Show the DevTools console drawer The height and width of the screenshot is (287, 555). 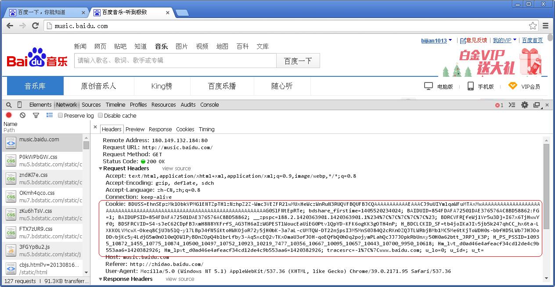pyautogui.click(x=512, y=105)
